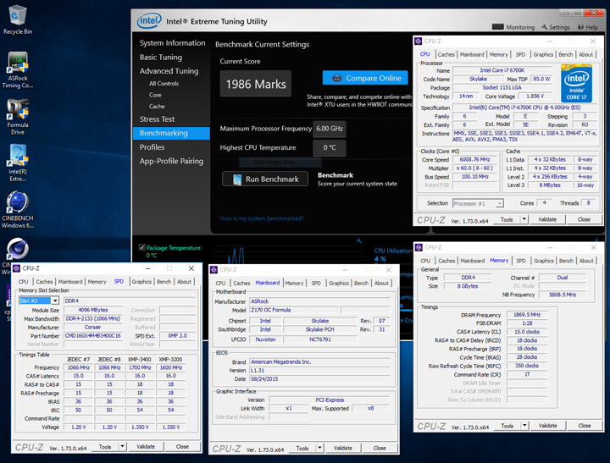The height and width of the screenshot is (463, 610).
Task: Click Tools button in CPU-Z SPD window
Action: [105, 447]
